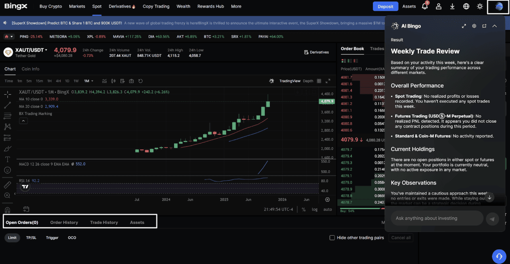Switch to the Coin Info tab
The image size is (510, 264).
coord(30,69)
